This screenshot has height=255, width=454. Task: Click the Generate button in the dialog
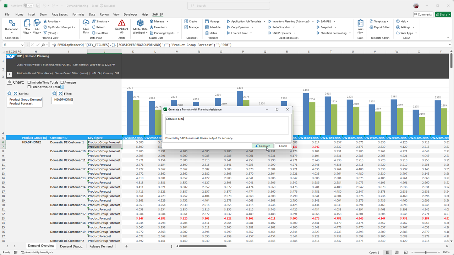point(262,146)
